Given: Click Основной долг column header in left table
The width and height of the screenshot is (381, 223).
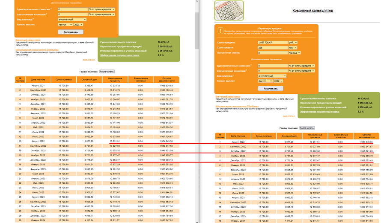Looking at the screenshot, I should (89, 80).
